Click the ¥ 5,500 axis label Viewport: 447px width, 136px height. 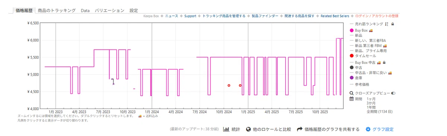tap(33, 57)
